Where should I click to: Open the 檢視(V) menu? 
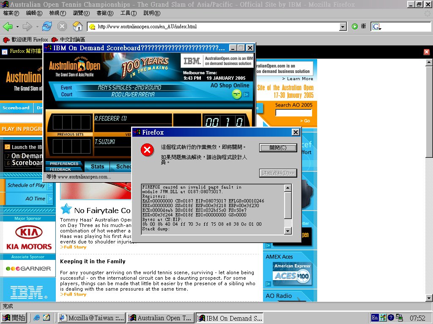click(x=58, y=13)
